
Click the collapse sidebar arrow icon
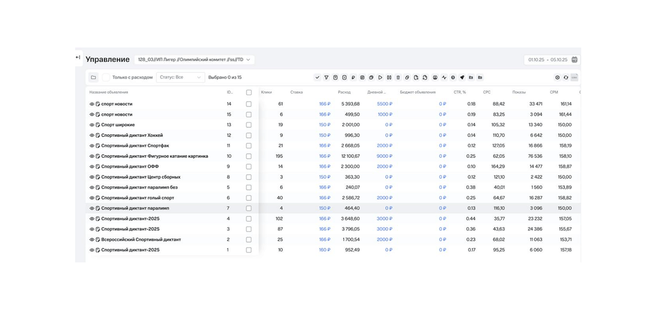78,57
